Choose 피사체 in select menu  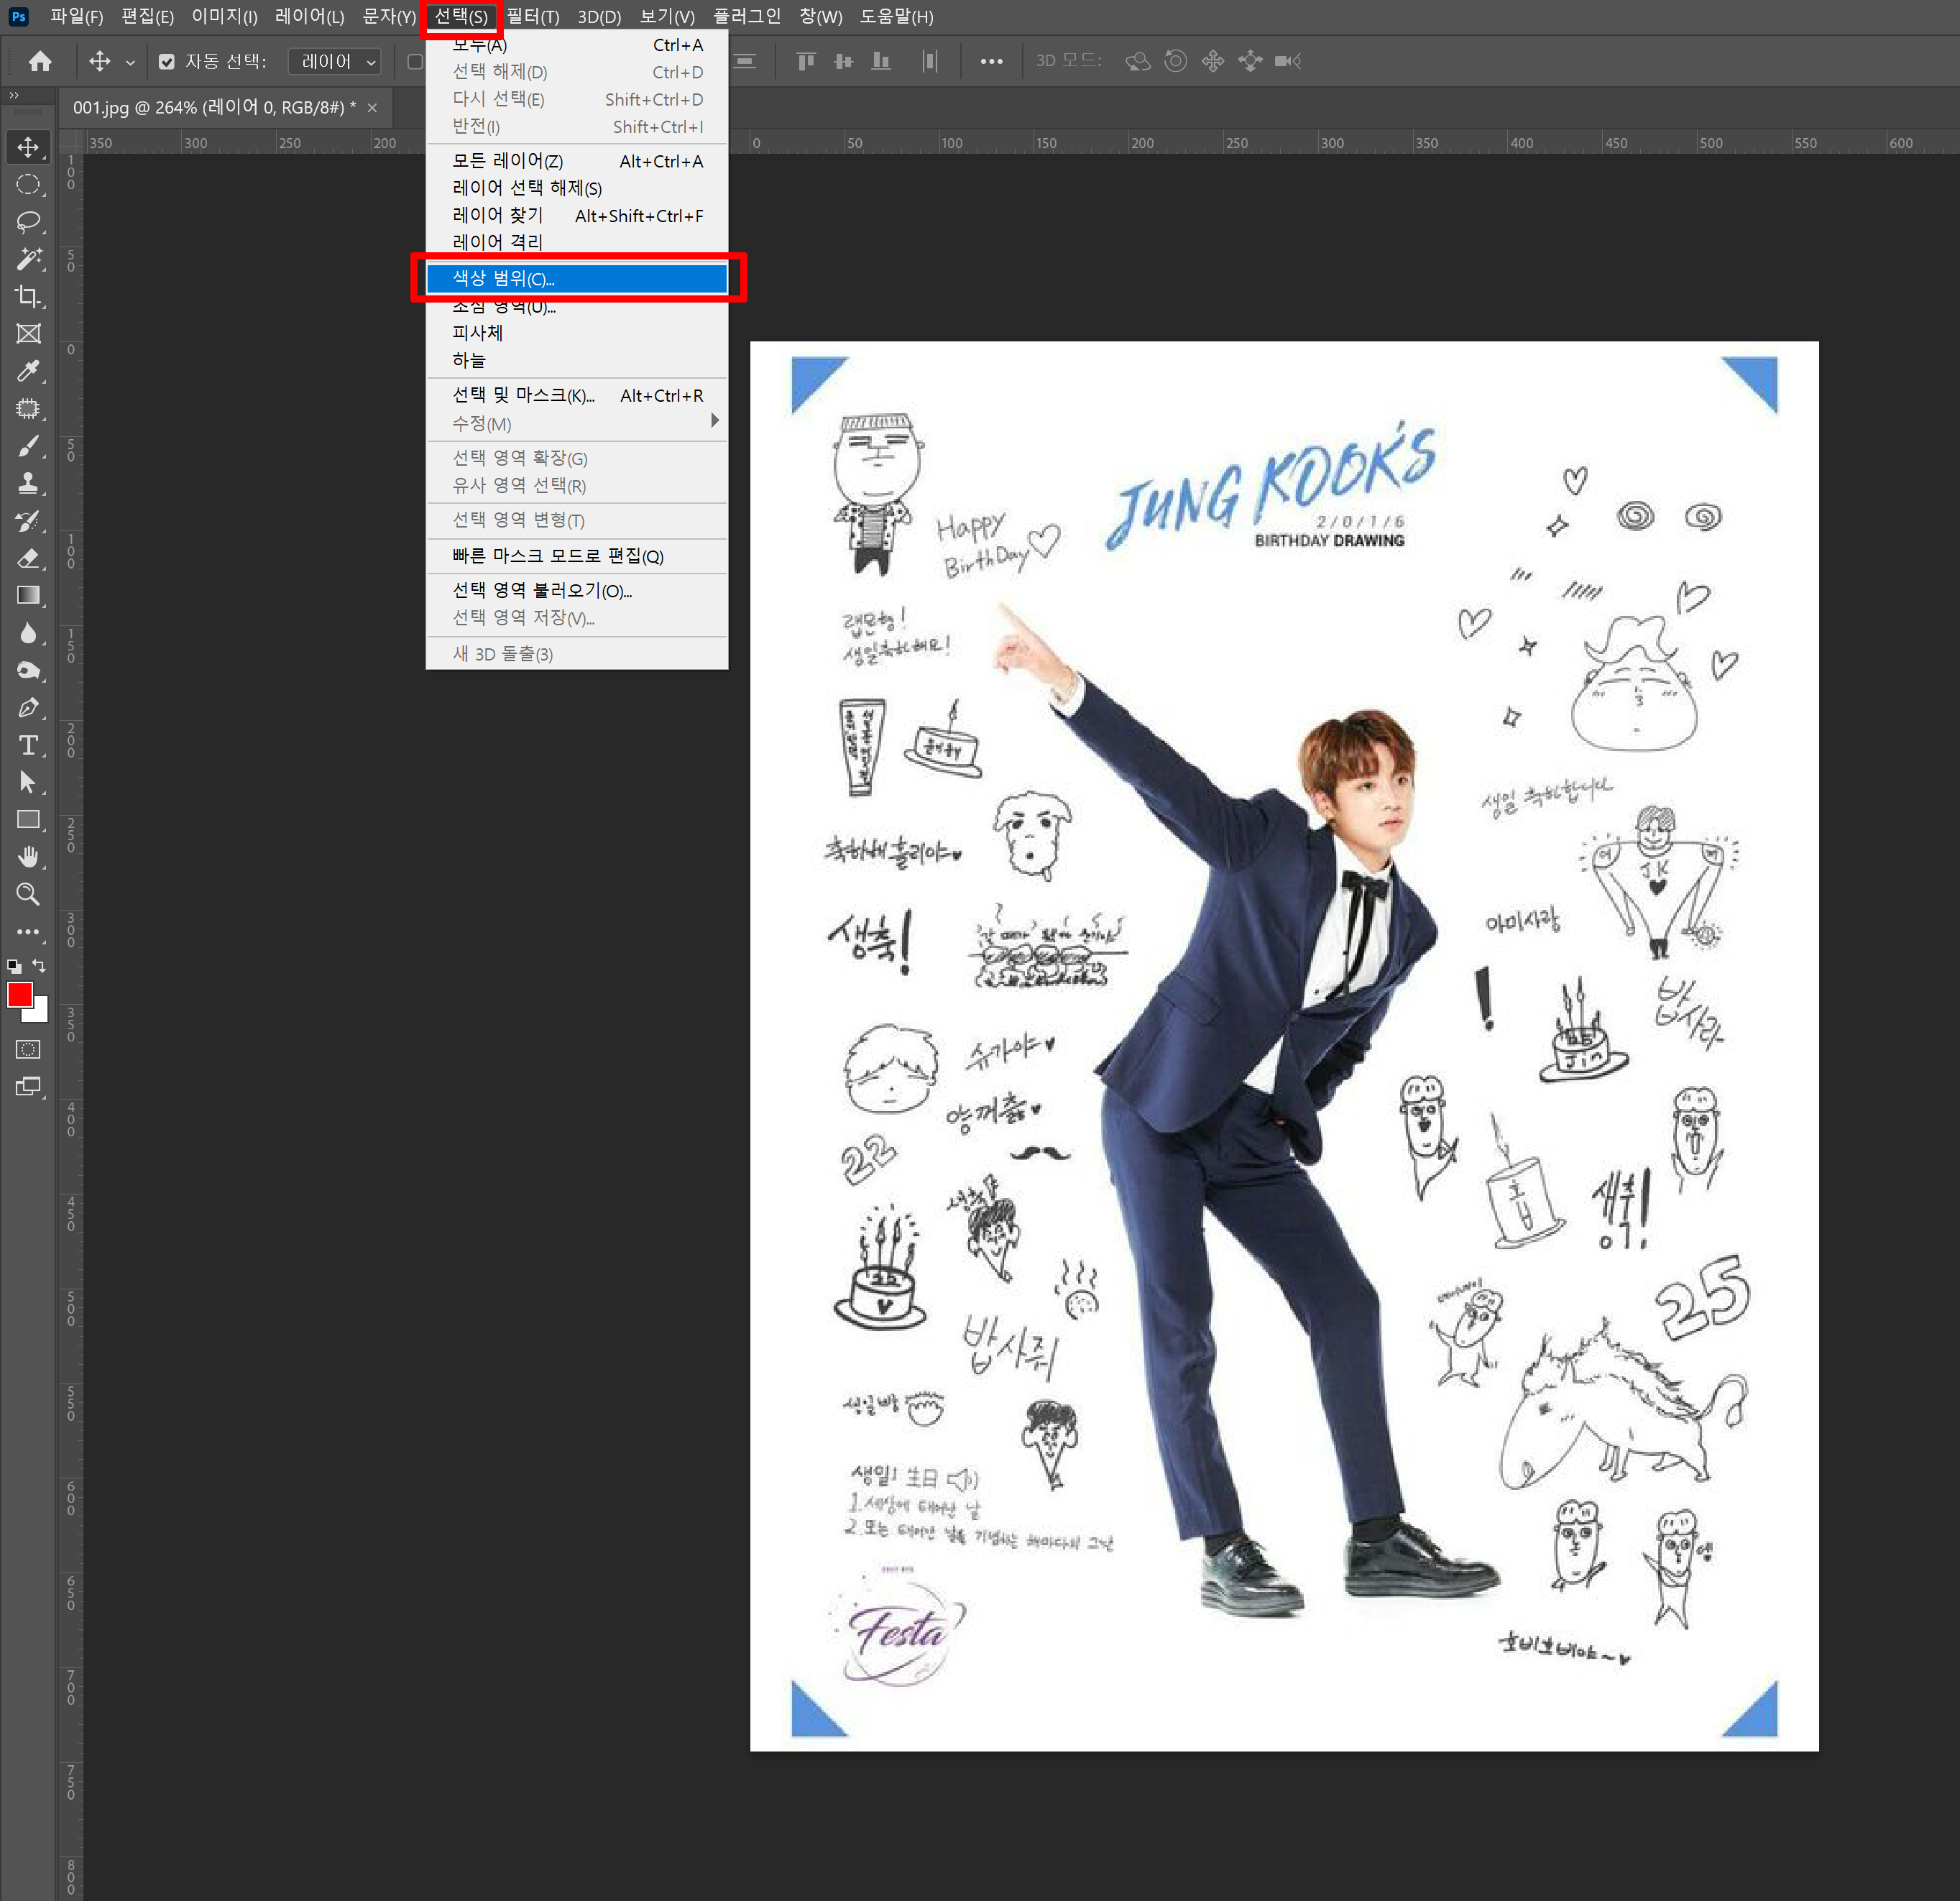pos(576,333)
